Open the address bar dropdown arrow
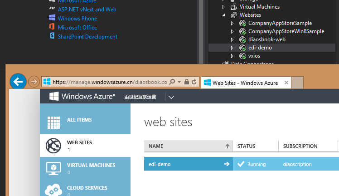The width and height of the screenshot is (339, 196). (x=179, y=82)
